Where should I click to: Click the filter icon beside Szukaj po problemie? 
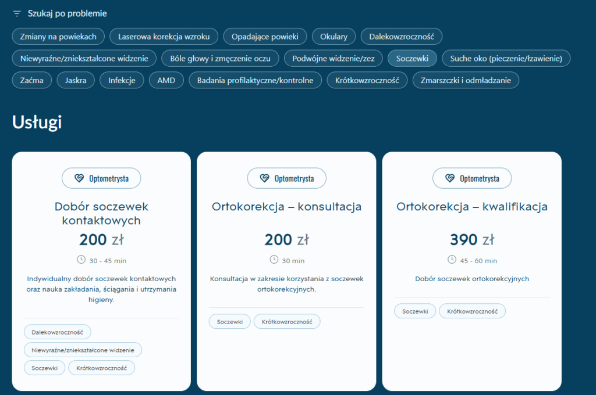click(17, 13)
